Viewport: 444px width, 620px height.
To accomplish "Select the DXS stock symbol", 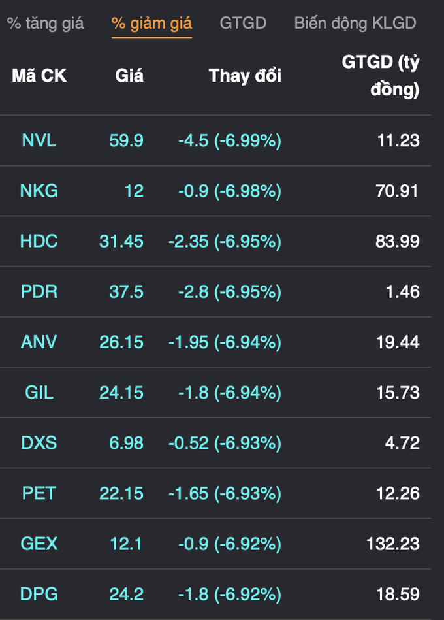I will 39,443.
